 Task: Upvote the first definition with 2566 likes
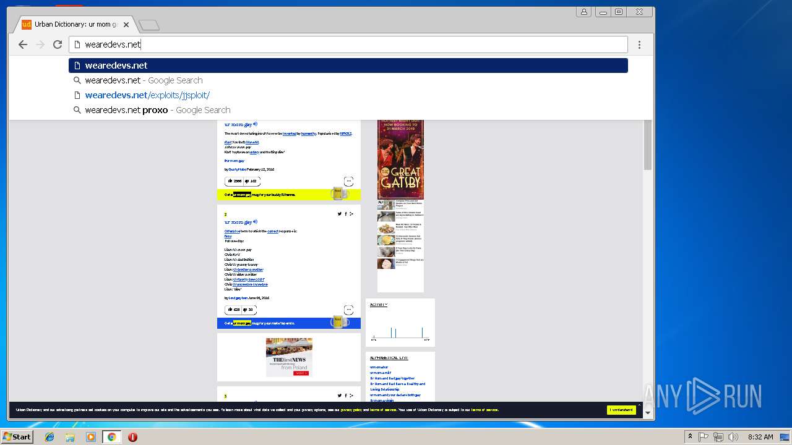[235, 181]
